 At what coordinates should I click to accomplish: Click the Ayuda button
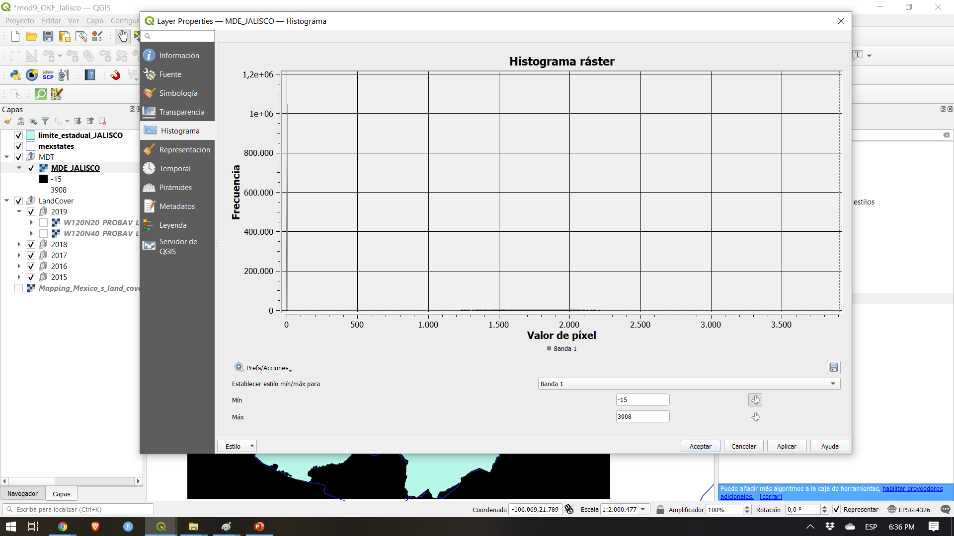(830, 446)
